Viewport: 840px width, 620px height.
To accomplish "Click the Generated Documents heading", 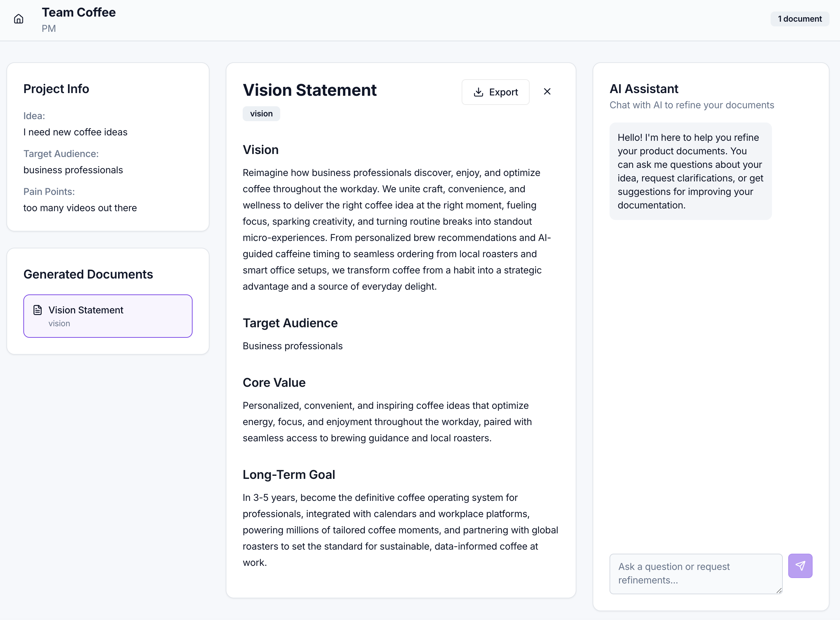I will coord(88,274).
